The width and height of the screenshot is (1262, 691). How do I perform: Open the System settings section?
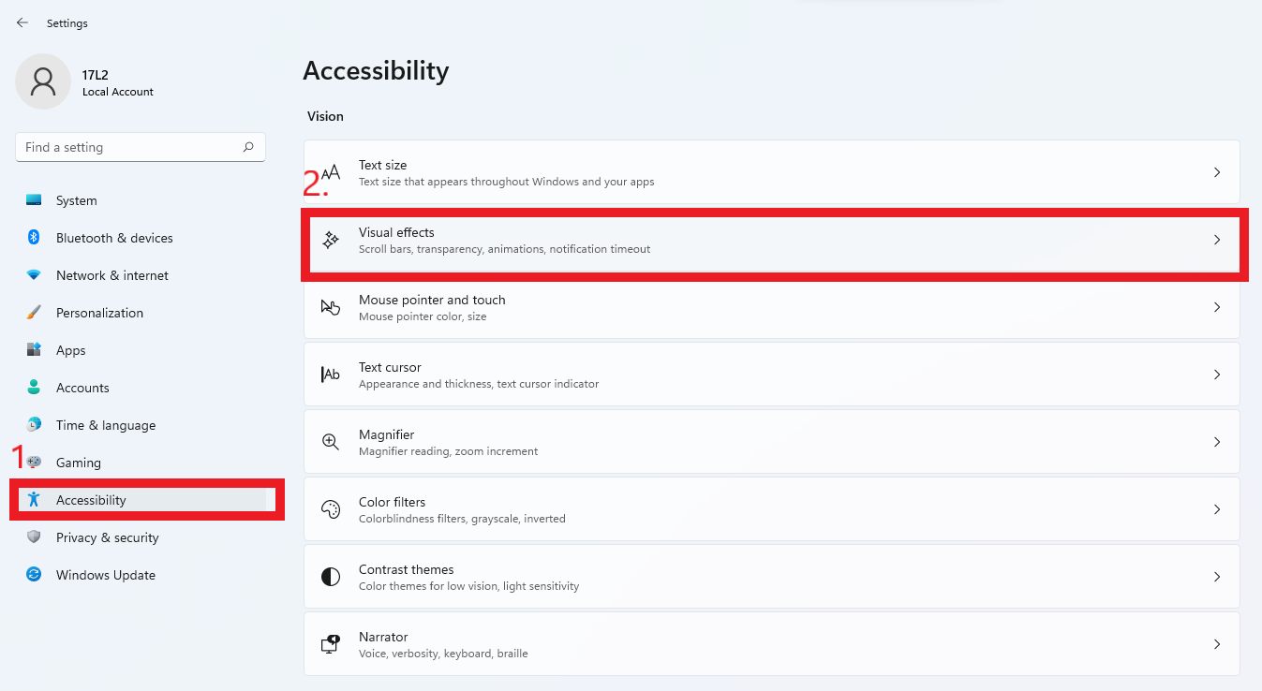click(x=76, y=200)
